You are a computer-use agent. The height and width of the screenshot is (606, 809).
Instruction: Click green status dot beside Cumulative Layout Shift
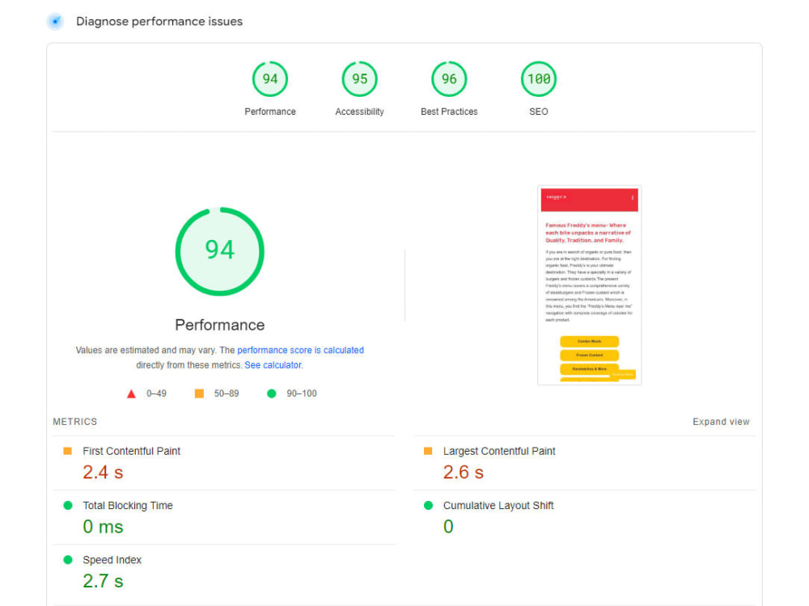(x=428, y=506)
